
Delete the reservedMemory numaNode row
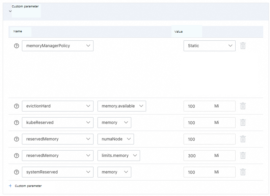tap(243, 139)
